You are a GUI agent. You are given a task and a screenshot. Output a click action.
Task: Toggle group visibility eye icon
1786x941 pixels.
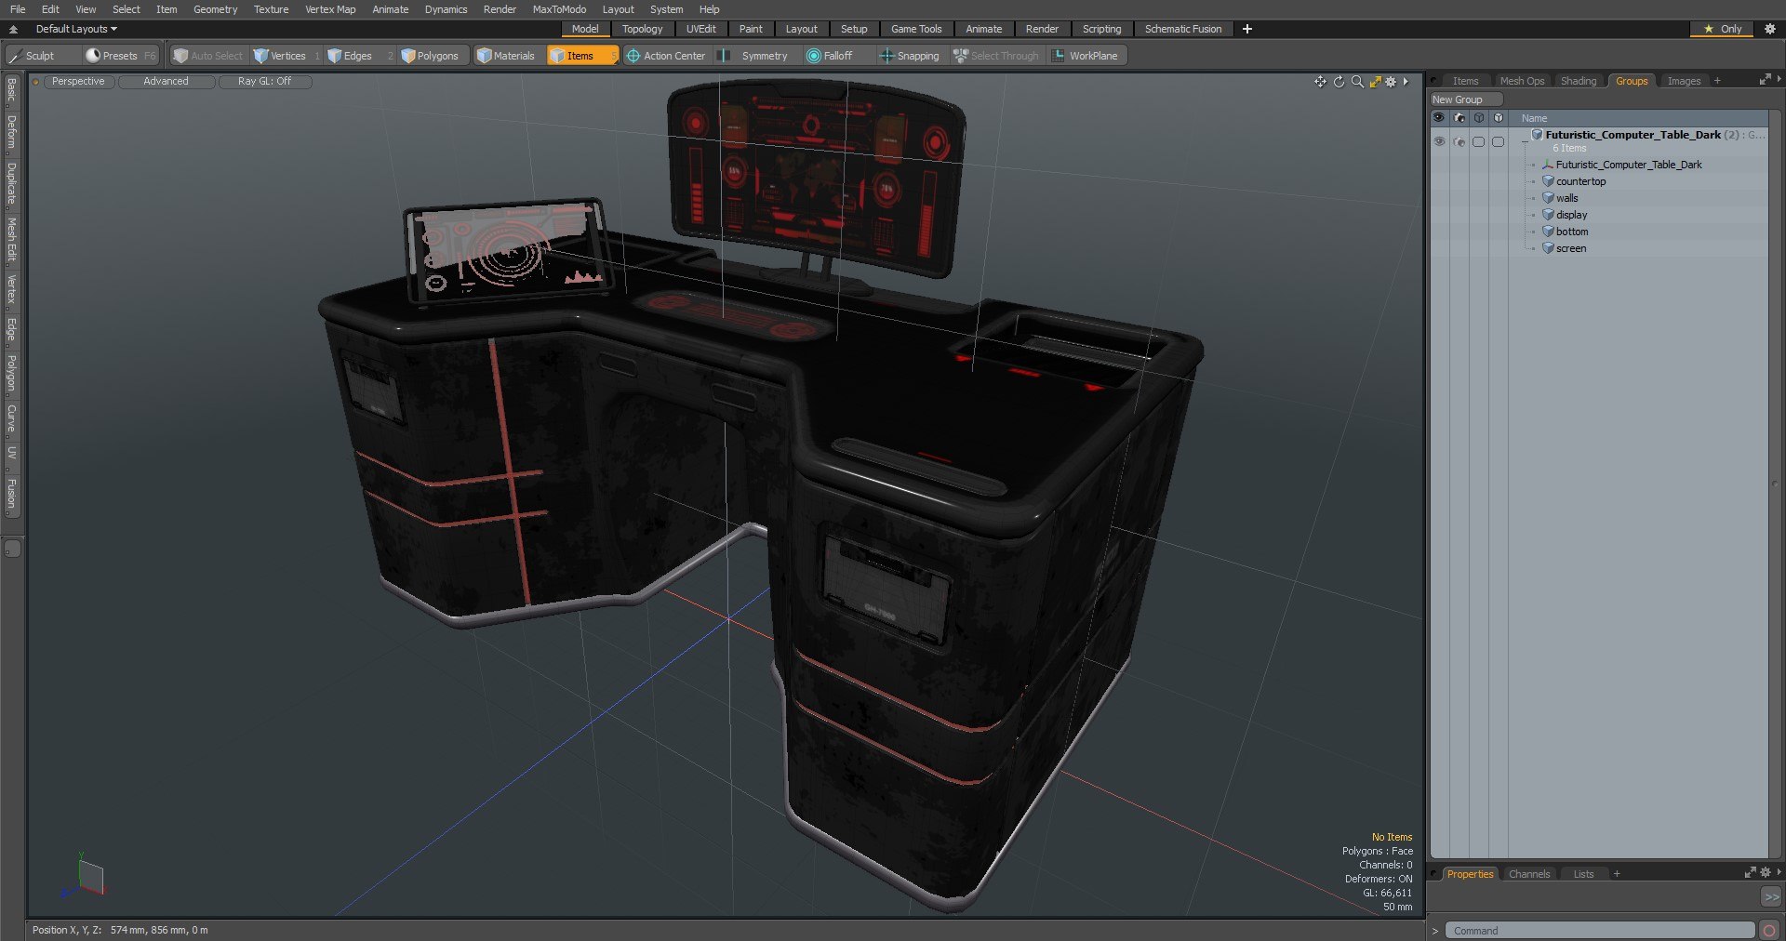pyautogui.click(x=1439, y=142)
